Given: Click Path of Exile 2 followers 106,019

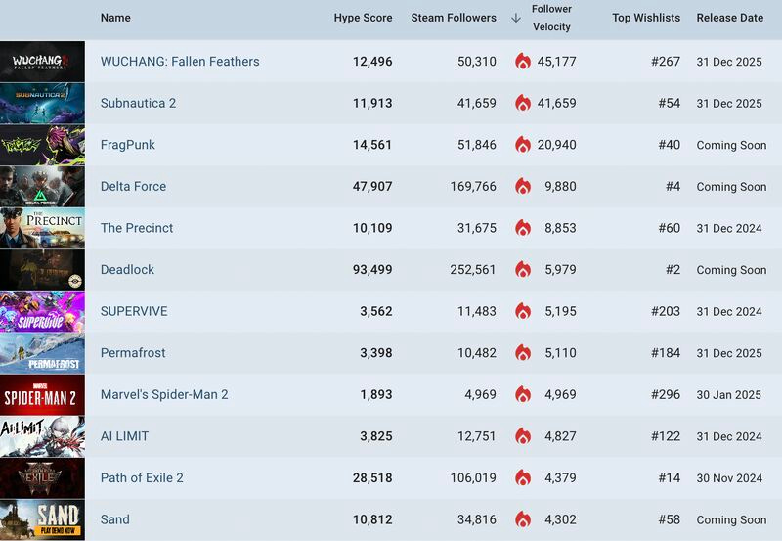Looking at the screenshot, I should coord(473,478).
